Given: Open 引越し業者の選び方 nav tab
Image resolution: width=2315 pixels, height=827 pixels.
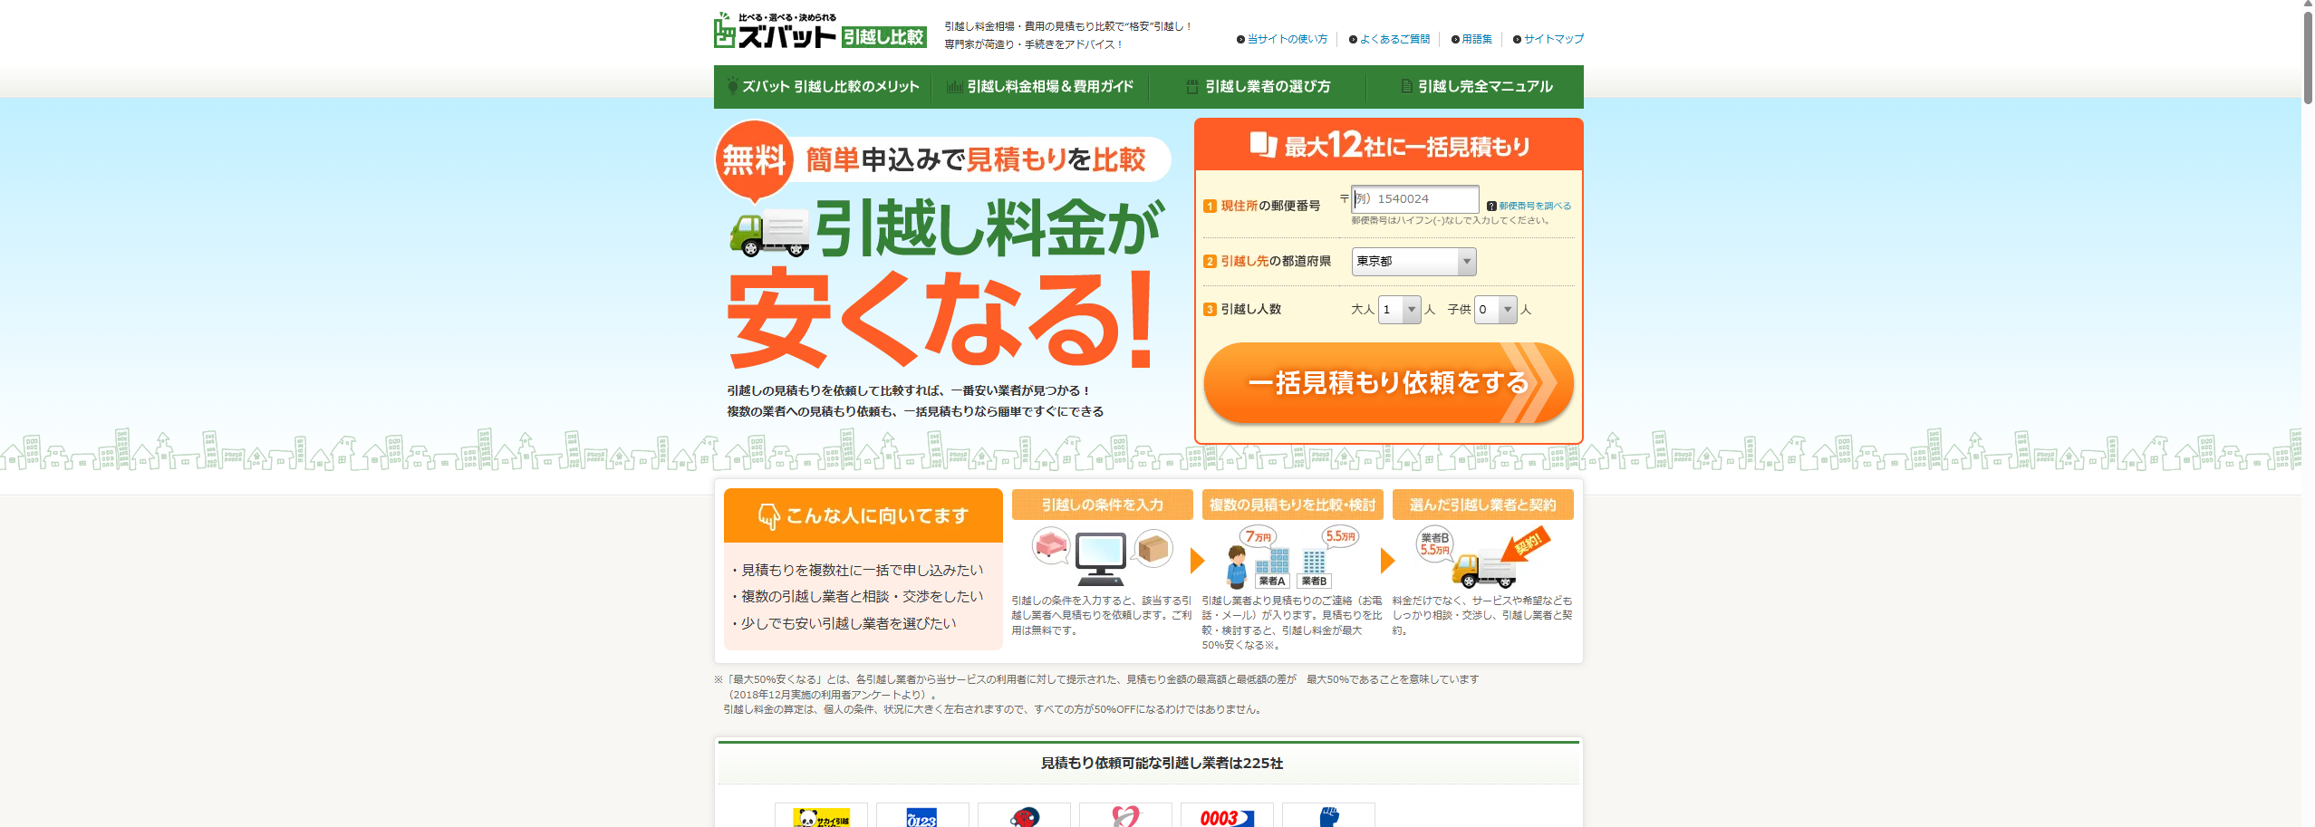Looking at the screenshot, I should (x=1258, y=87).
